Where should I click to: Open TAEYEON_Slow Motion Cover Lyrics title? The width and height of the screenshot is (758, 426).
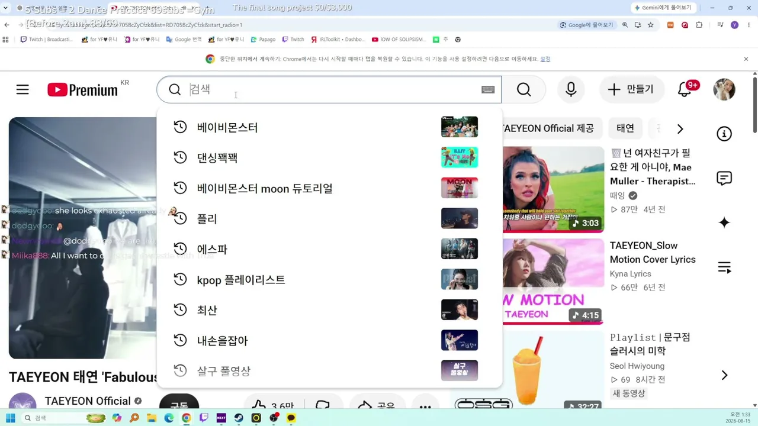click(653, 253)
